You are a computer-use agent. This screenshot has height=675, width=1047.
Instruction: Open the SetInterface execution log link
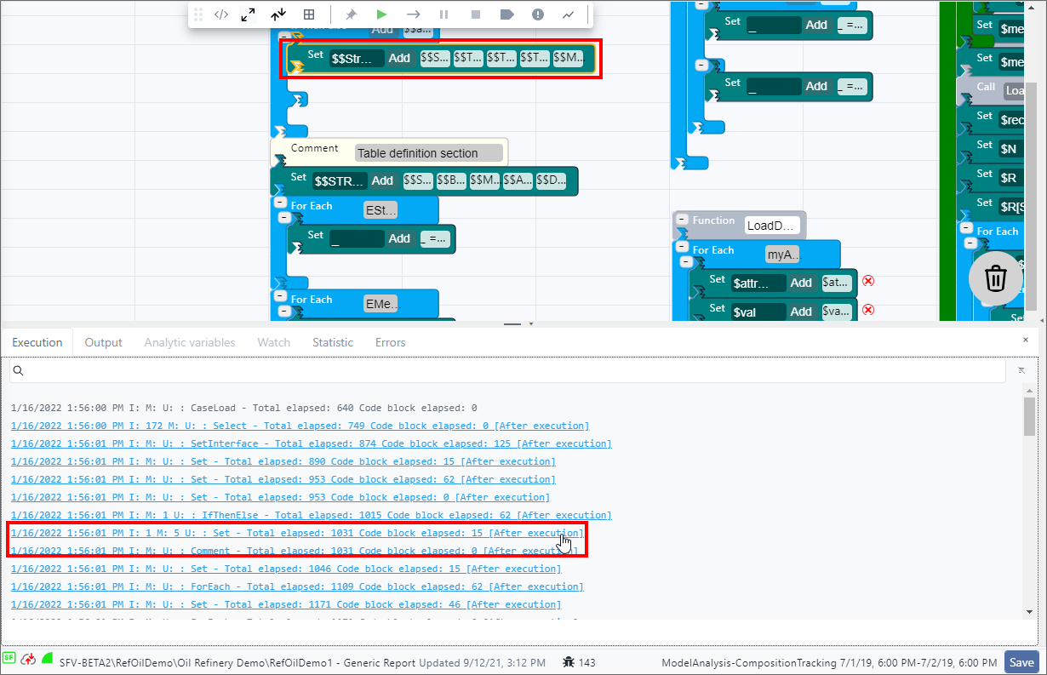[x=311, y=443]
